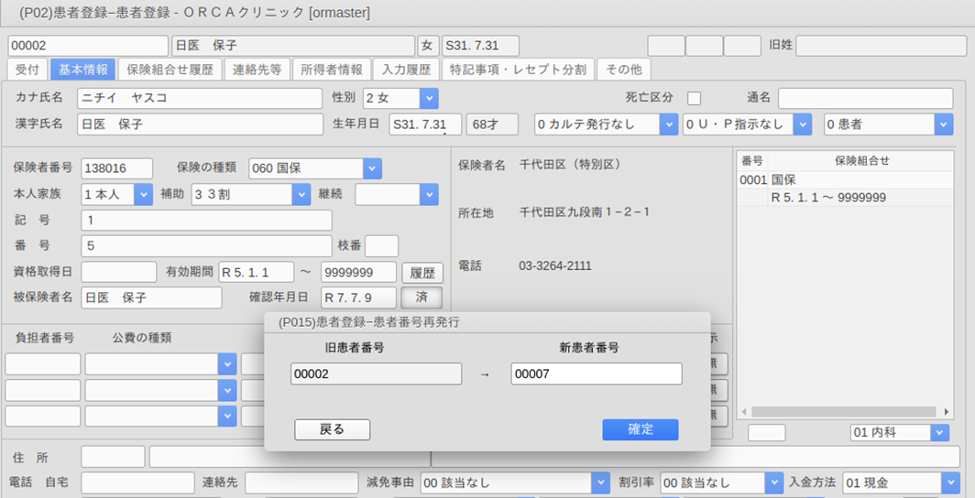This screenshot has width=975, height=498.
Task: Click the 所在地 text 千代田区九段南1-2-1
Action: [585, 212]
